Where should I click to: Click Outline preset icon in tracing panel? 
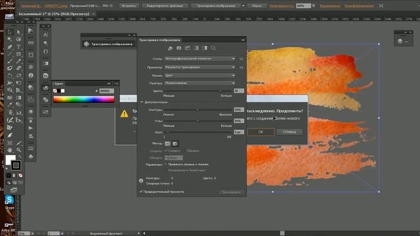(213, 48)
